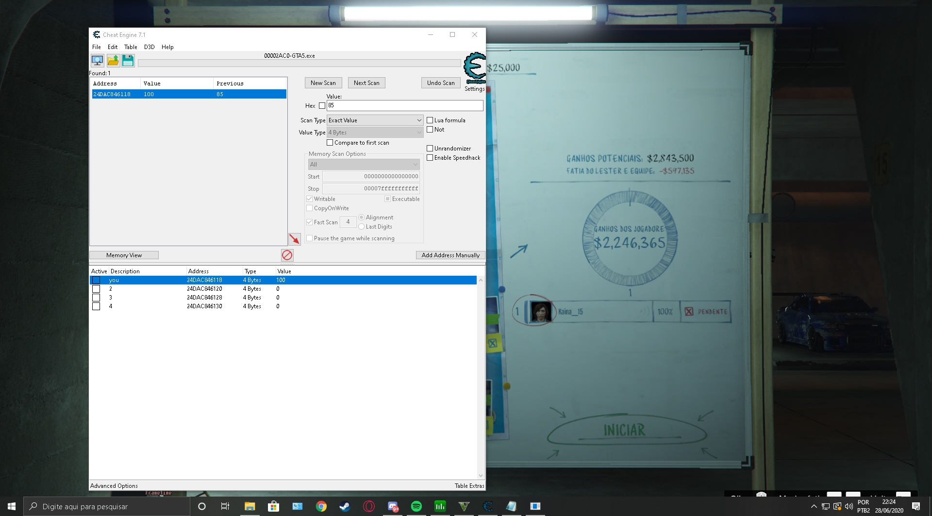The width and height of the screenshot is (932, 516).
Task: Click the Windows taskbar search box
Action: click(x=107, y=506)
